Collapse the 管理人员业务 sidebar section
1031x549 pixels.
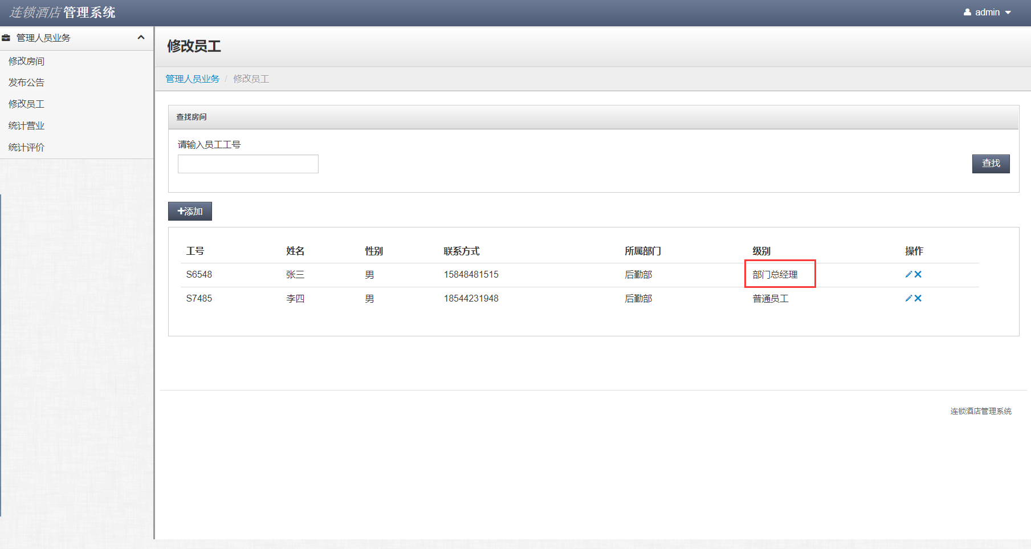pos(141,38)
